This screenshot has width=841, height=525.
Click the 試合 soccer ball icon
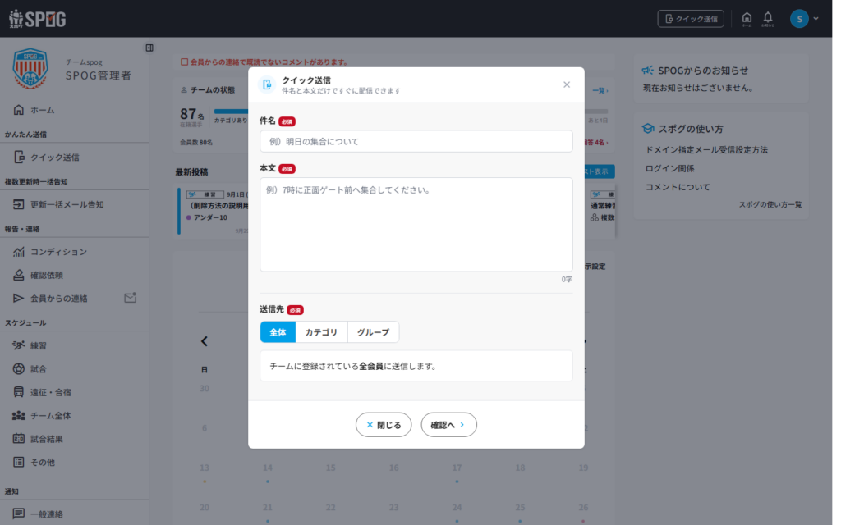19,368
